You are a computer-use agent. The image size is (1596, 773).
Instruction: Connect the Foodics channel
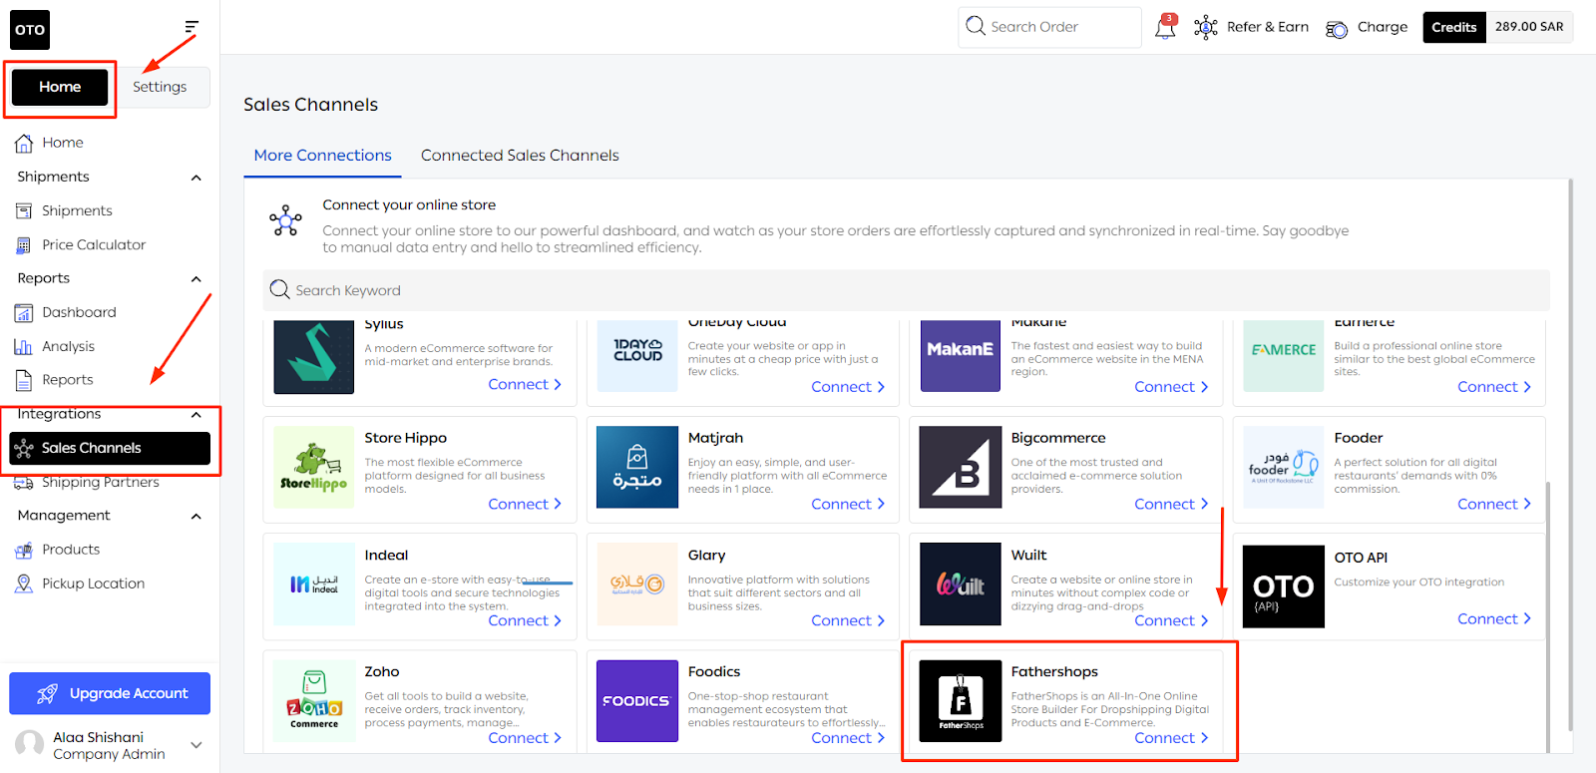pos(848,738)
